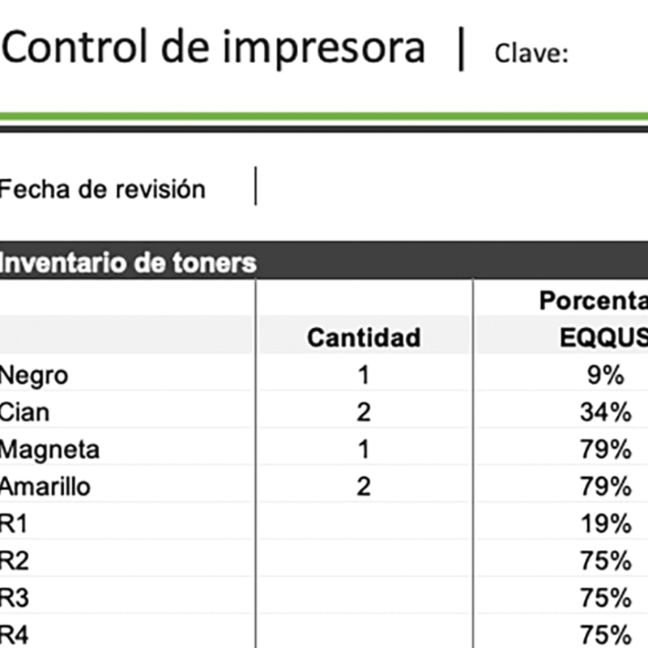Viewport: 648px width, 648px height.
Task: Click the Cantidad cell for Negro
Action: 364,375
